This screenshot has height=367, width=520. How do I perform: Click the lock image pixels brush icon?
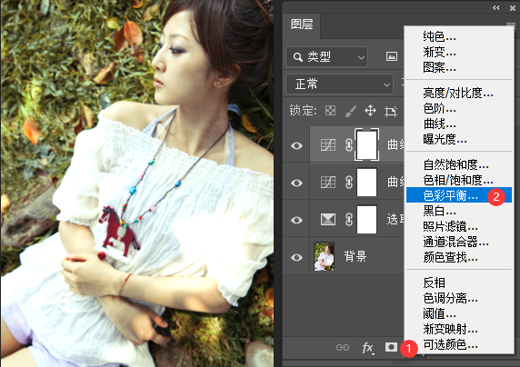[350, 111]
